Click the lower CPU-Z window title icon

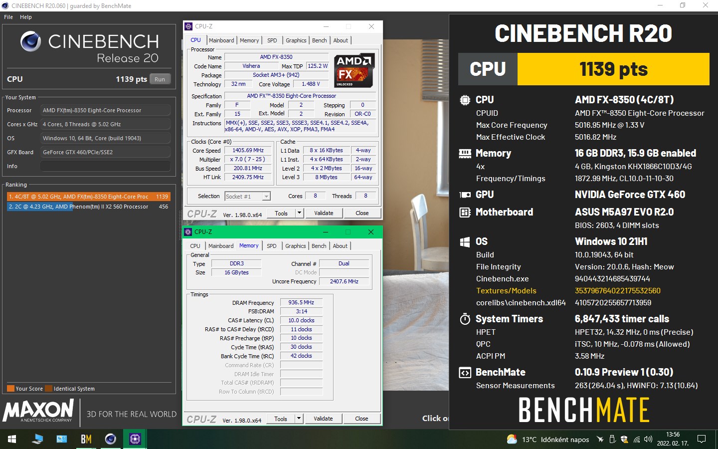pos(188,232)
